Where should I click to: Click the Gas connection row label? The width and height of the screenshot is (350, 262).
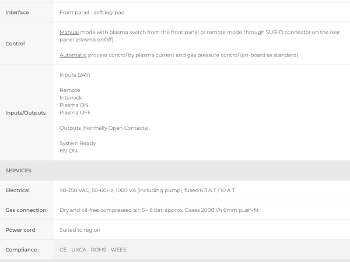pos(26,210)
